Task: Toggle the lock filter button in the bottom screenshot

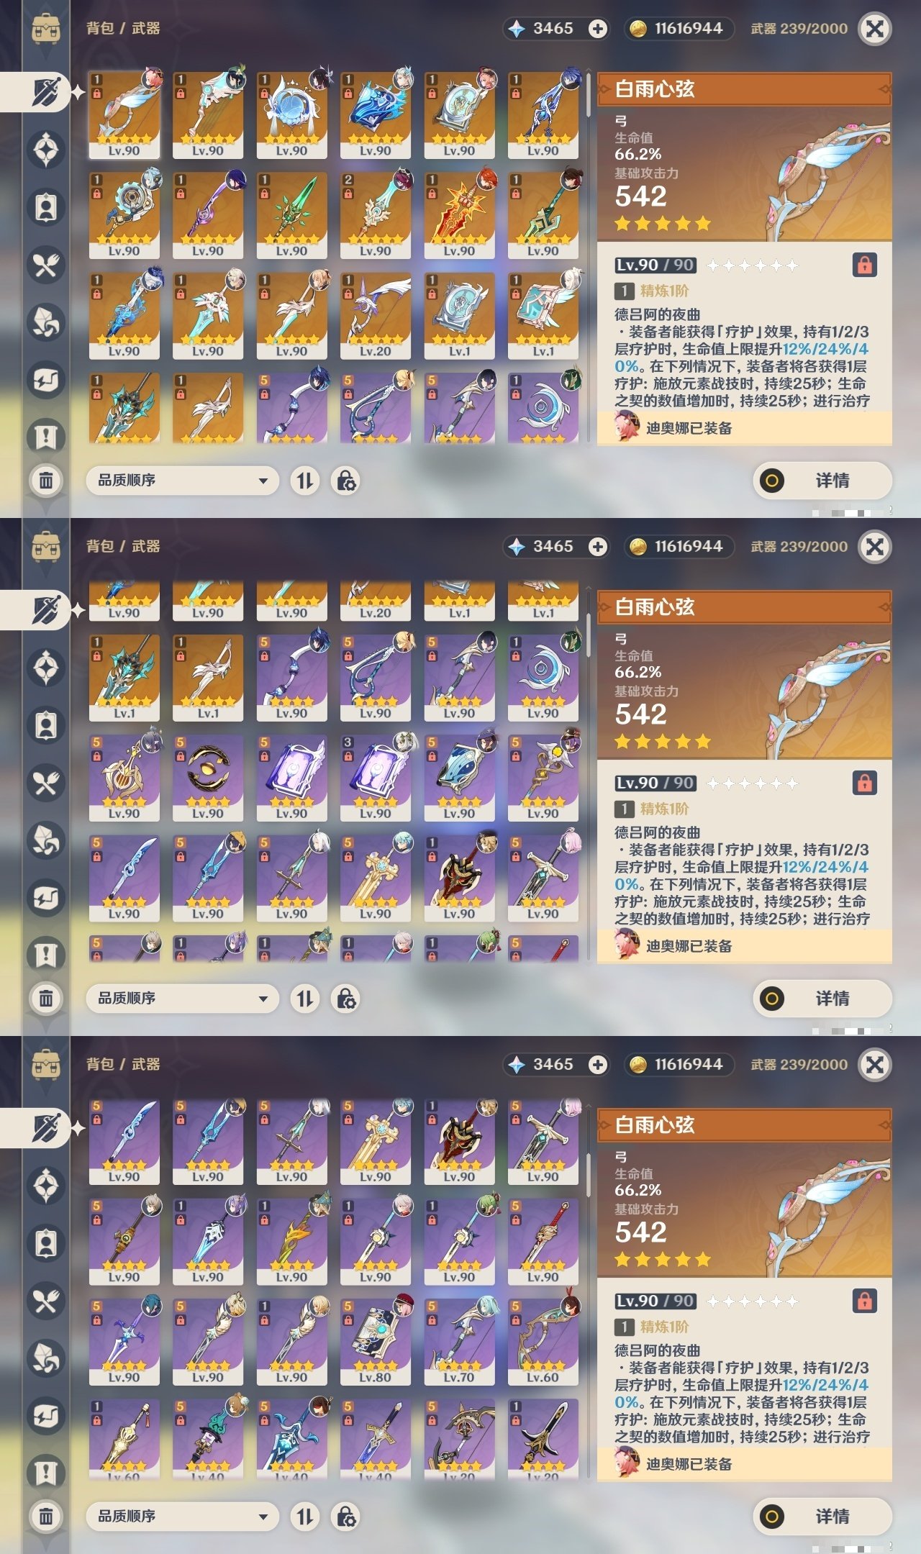Action: (x=346, y=1516)
